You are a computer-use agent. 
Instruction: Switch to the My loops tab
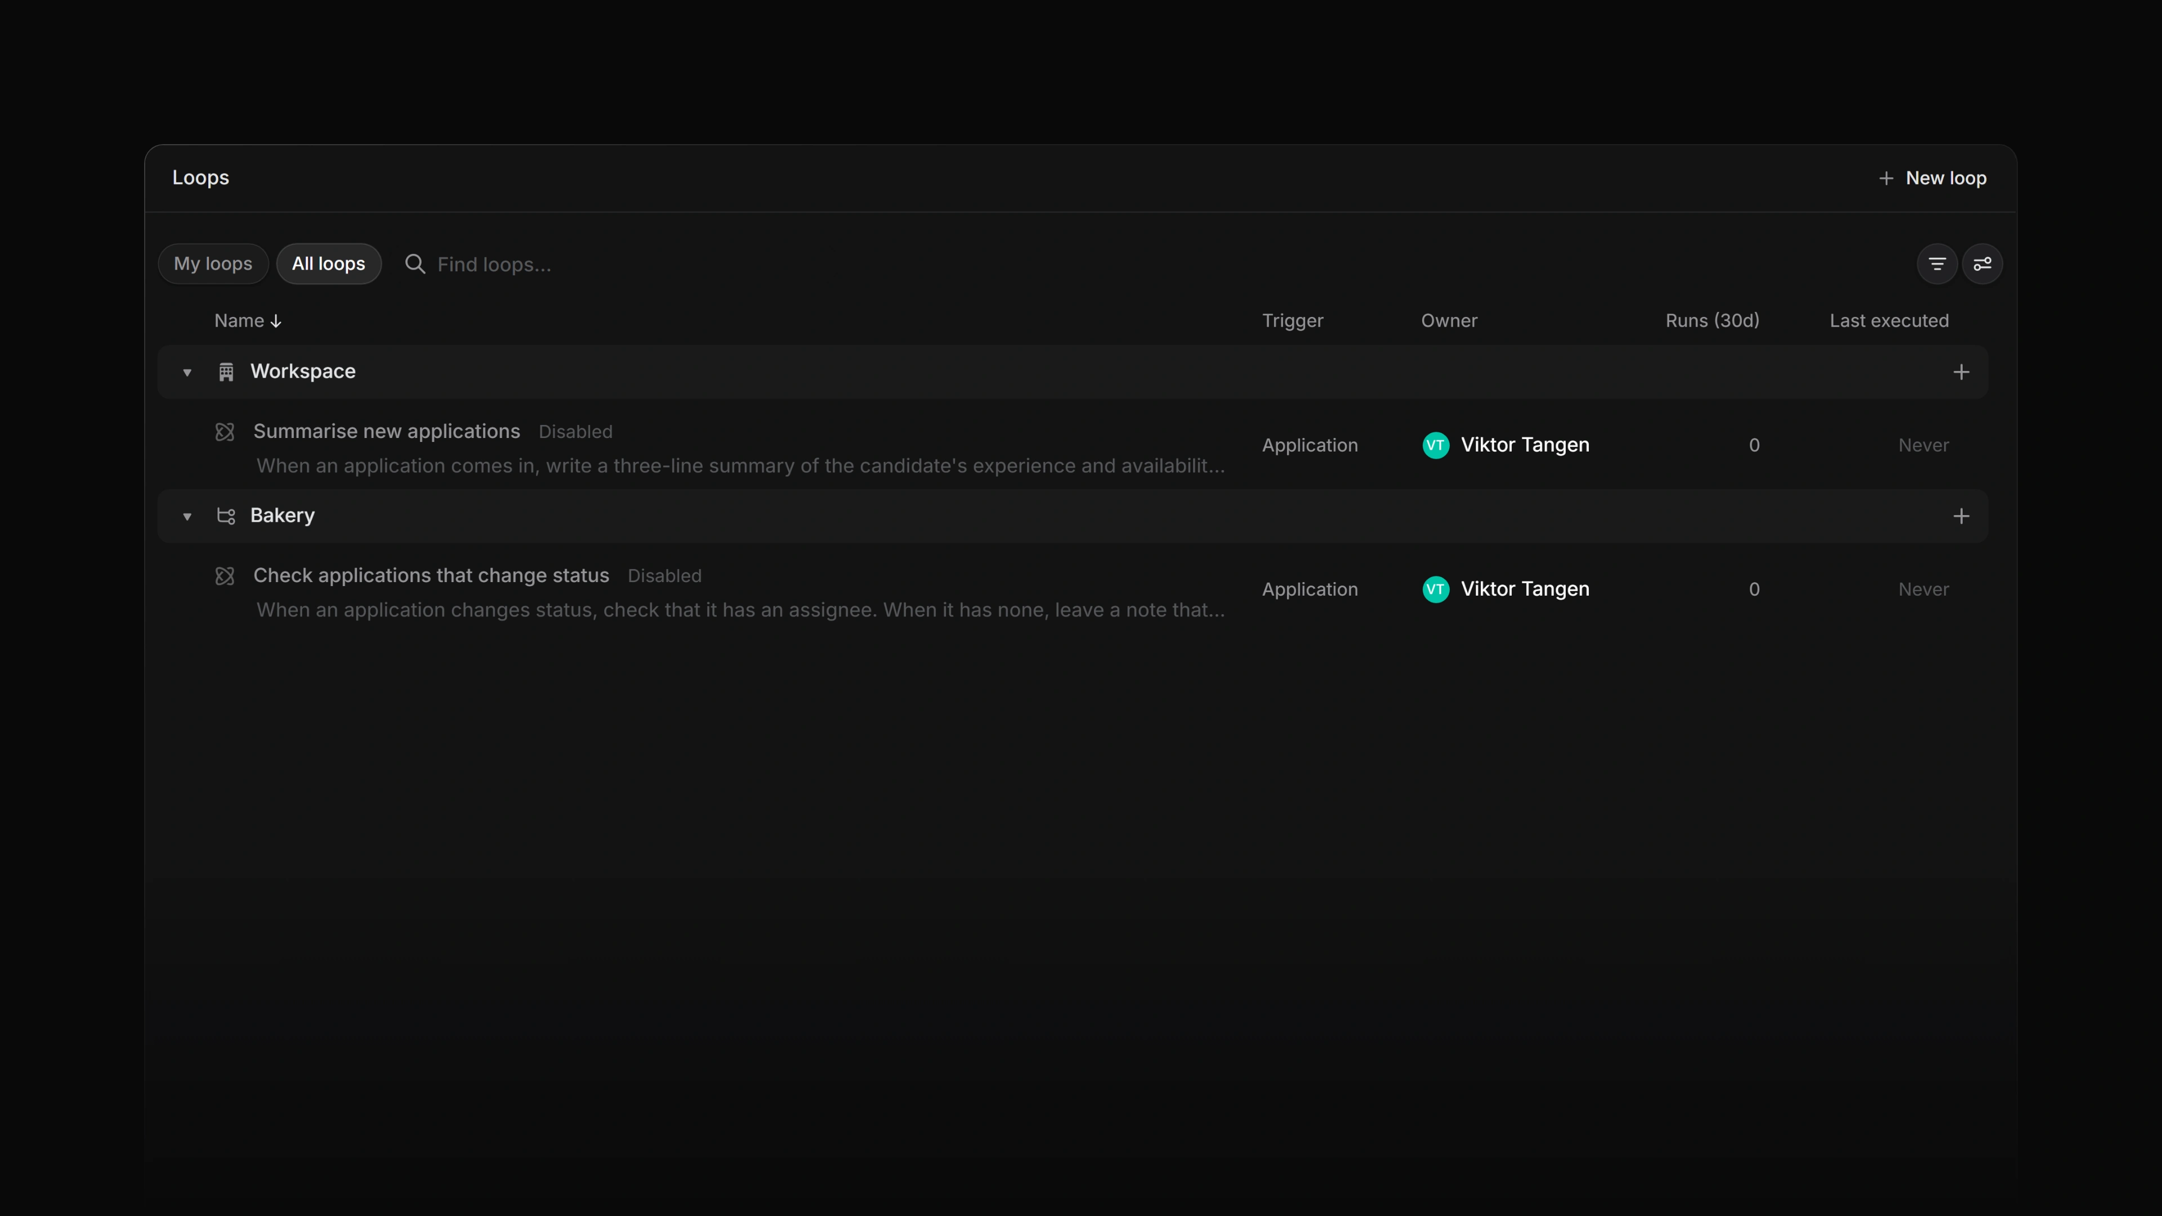213,263
